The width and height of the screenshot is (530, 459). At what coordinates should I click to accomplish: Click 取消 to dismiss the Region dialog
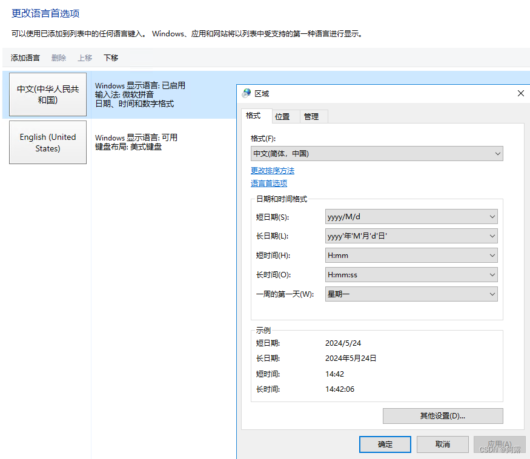click(x=442, y=444)
